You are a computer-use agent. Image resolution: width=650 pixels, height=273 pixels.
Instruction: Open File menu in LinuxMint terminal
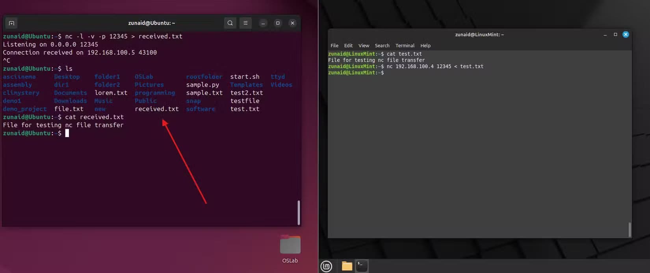pyautogui.click(x=334, y=46)
